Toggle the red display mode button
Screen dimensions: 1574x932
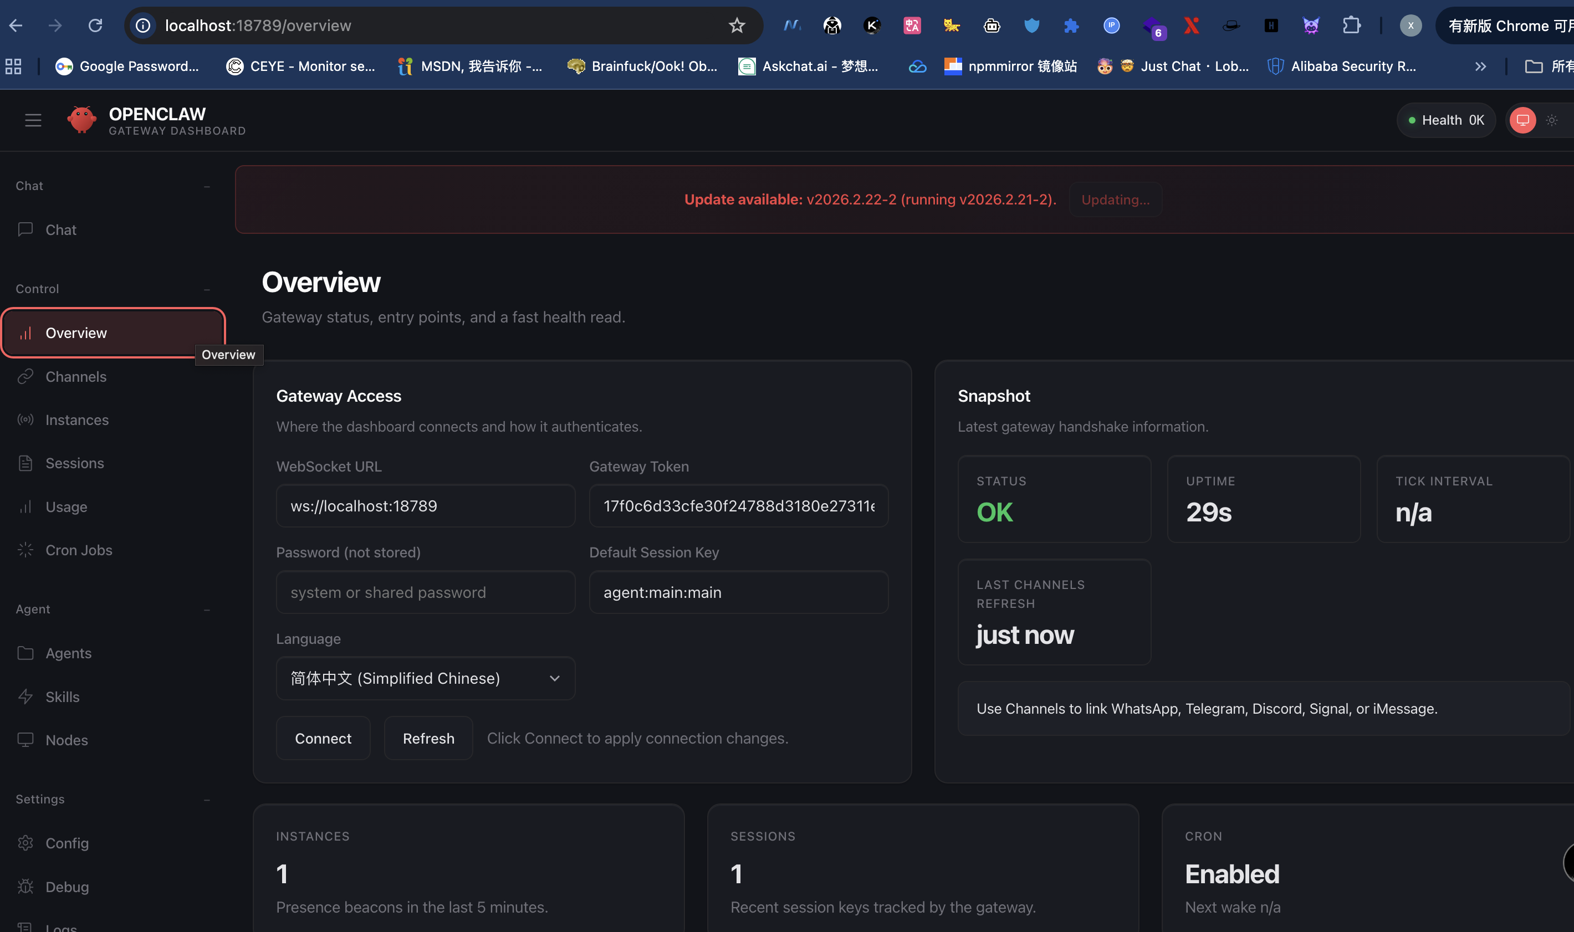pyautogui.click(x=1522, y=120)
